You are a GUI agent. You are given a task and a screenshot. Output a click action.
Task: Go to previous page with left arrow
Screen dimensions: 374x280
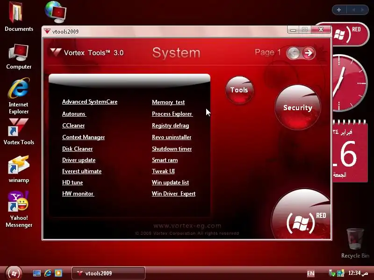294,53
